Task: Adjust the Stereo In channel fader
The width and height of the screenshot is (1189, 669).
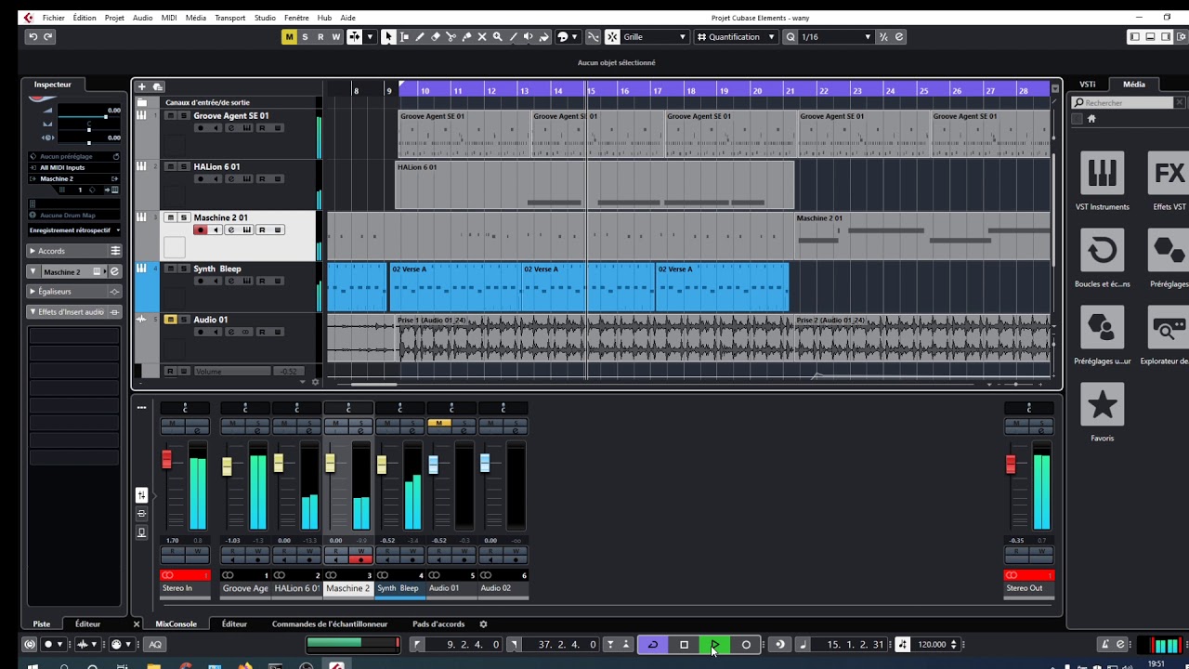Action: [x=167, y=460]
